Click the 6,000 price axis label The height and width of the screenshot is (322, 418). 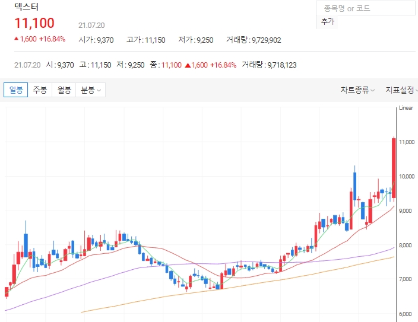point(405,314)
